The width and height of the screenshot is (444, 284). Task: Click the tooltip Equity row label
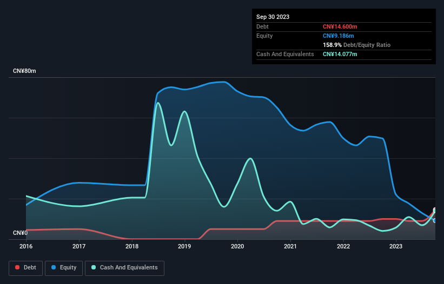[x=264, y=36]
